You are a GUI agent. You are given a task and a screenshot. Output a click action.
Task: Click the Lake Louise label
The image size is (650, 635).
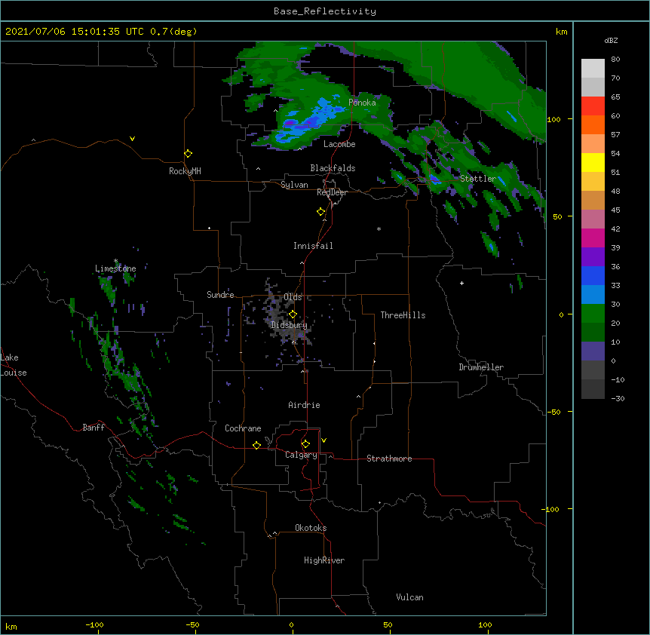coord(14,365)
